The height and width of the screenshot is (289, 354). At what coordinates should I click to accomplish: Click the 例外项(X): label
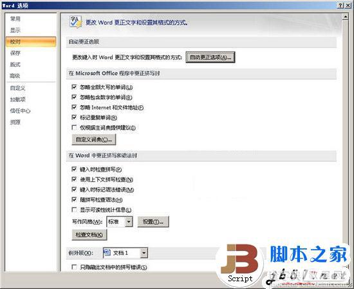(81, 253)
